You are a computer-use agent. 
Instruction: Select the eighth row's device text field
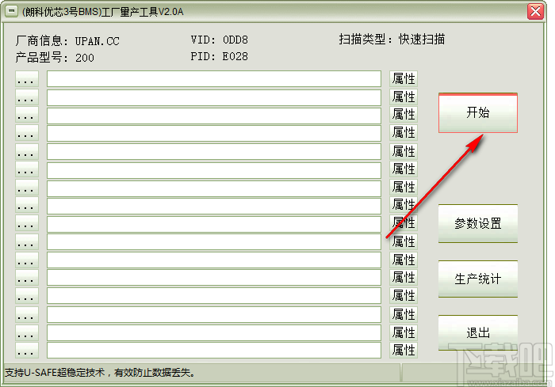pos(214,207)
